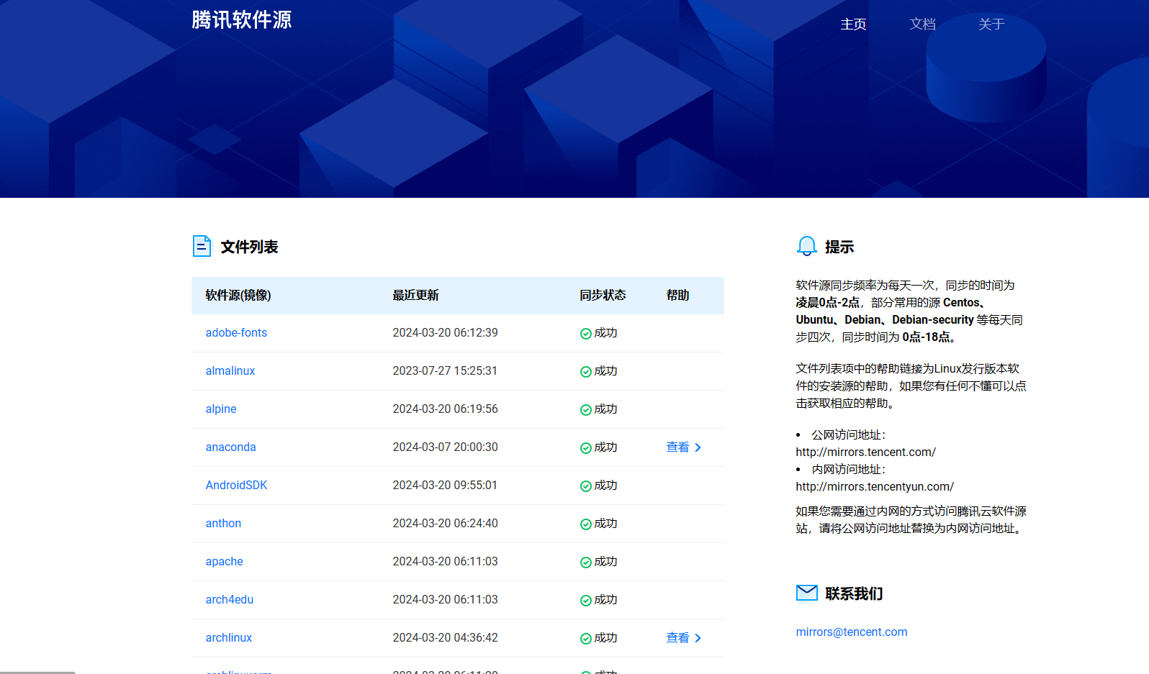The image size is (1149, 674).
Task: Open the almalinux mirror link
Action: tap(230, 370)
